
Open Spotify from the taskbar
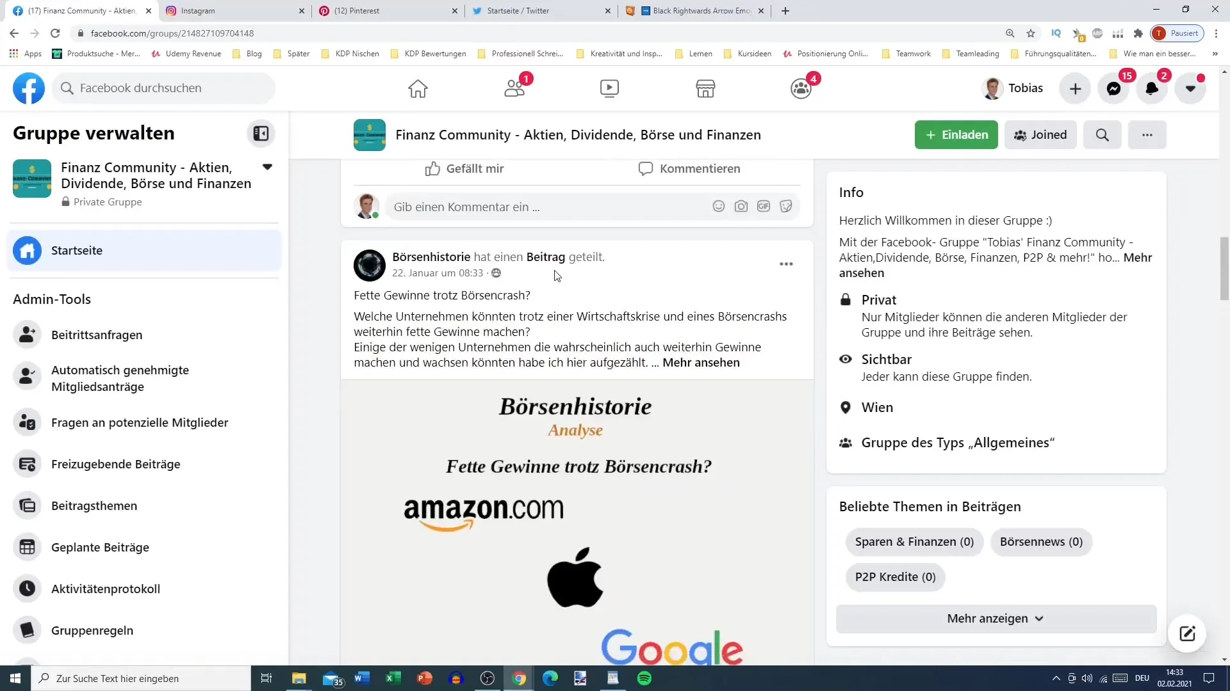pyautogui.click(x=644, y=678)
